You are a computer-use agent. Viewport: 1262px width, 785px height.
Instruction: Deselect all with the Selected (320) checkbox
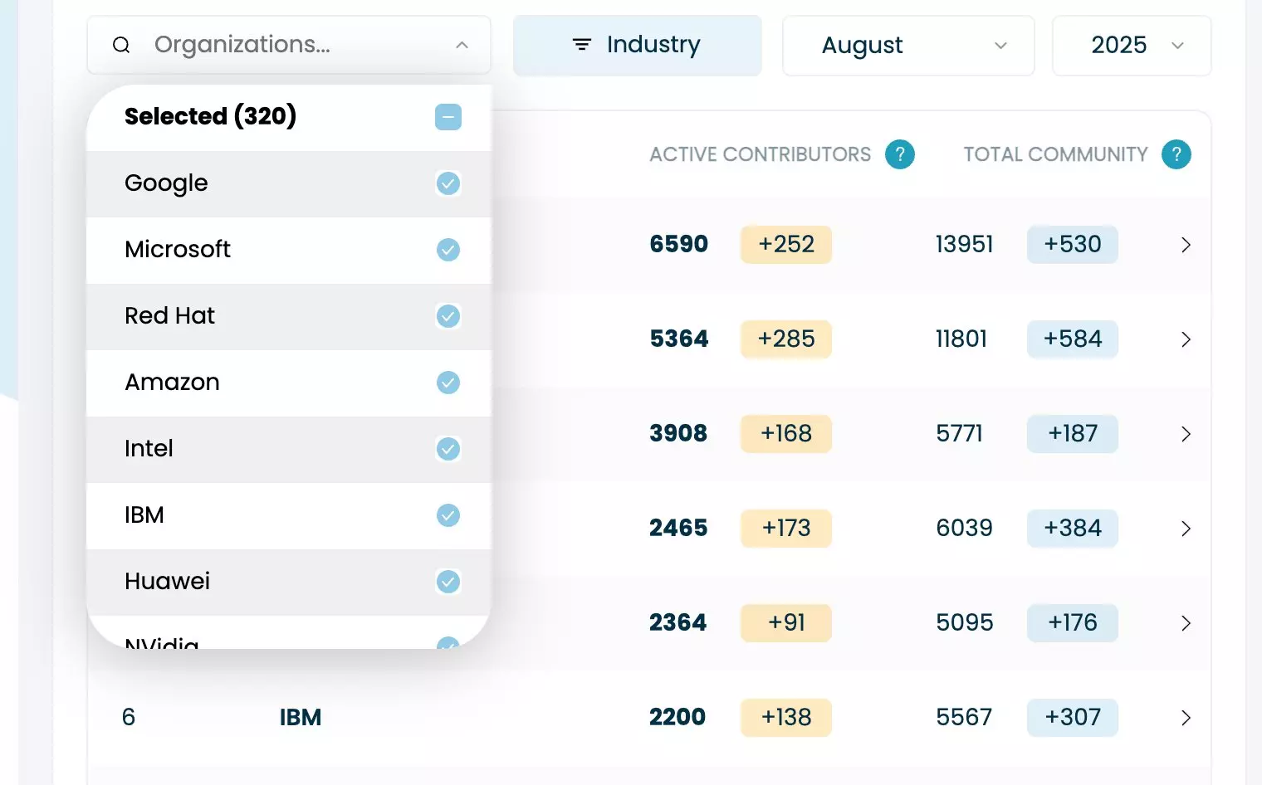pos(448,117)
